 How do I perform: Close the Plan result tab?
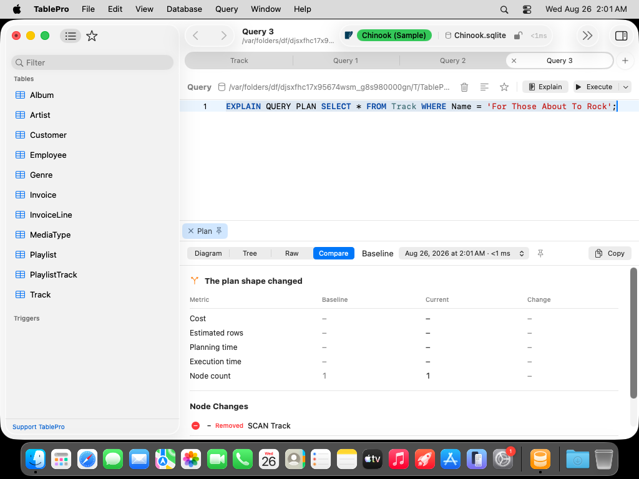coord(191,231)
